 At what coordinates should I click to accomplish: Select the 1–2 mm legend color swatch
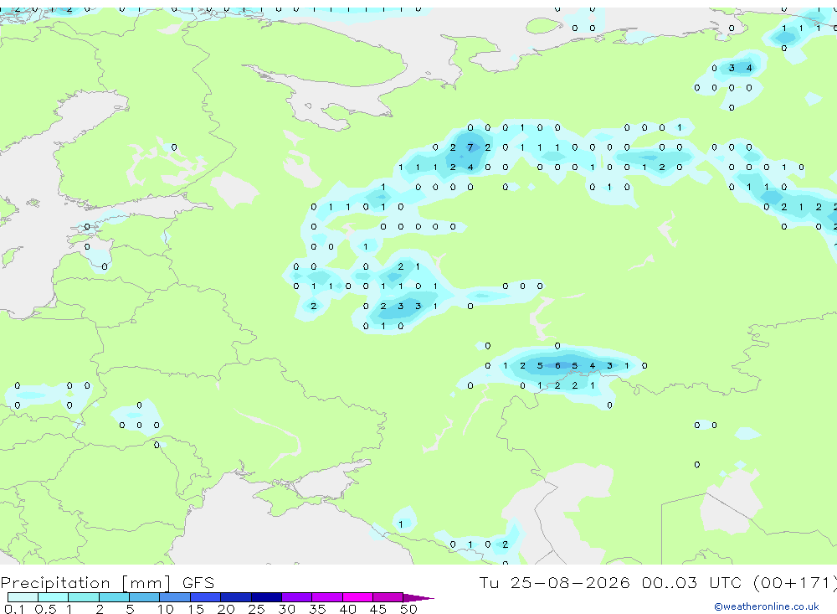click(x=84, y=597)
